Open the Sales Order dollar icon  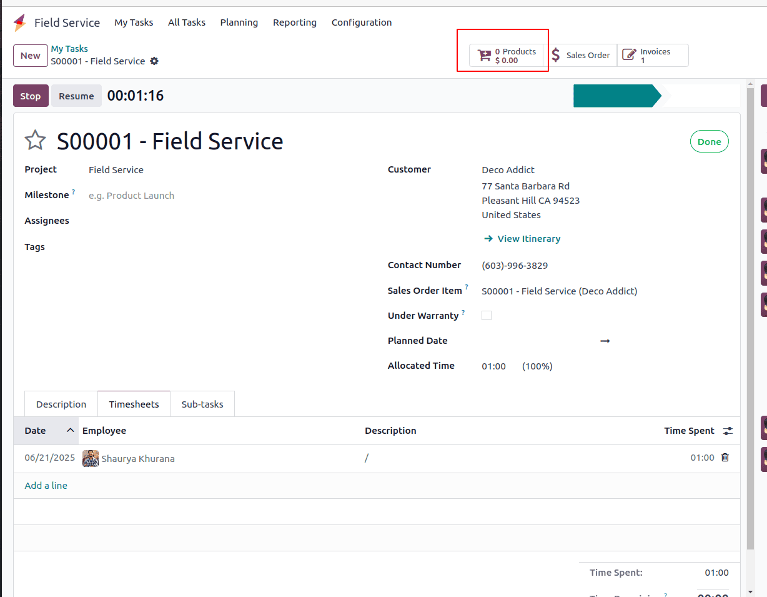[x=556, y=56]
